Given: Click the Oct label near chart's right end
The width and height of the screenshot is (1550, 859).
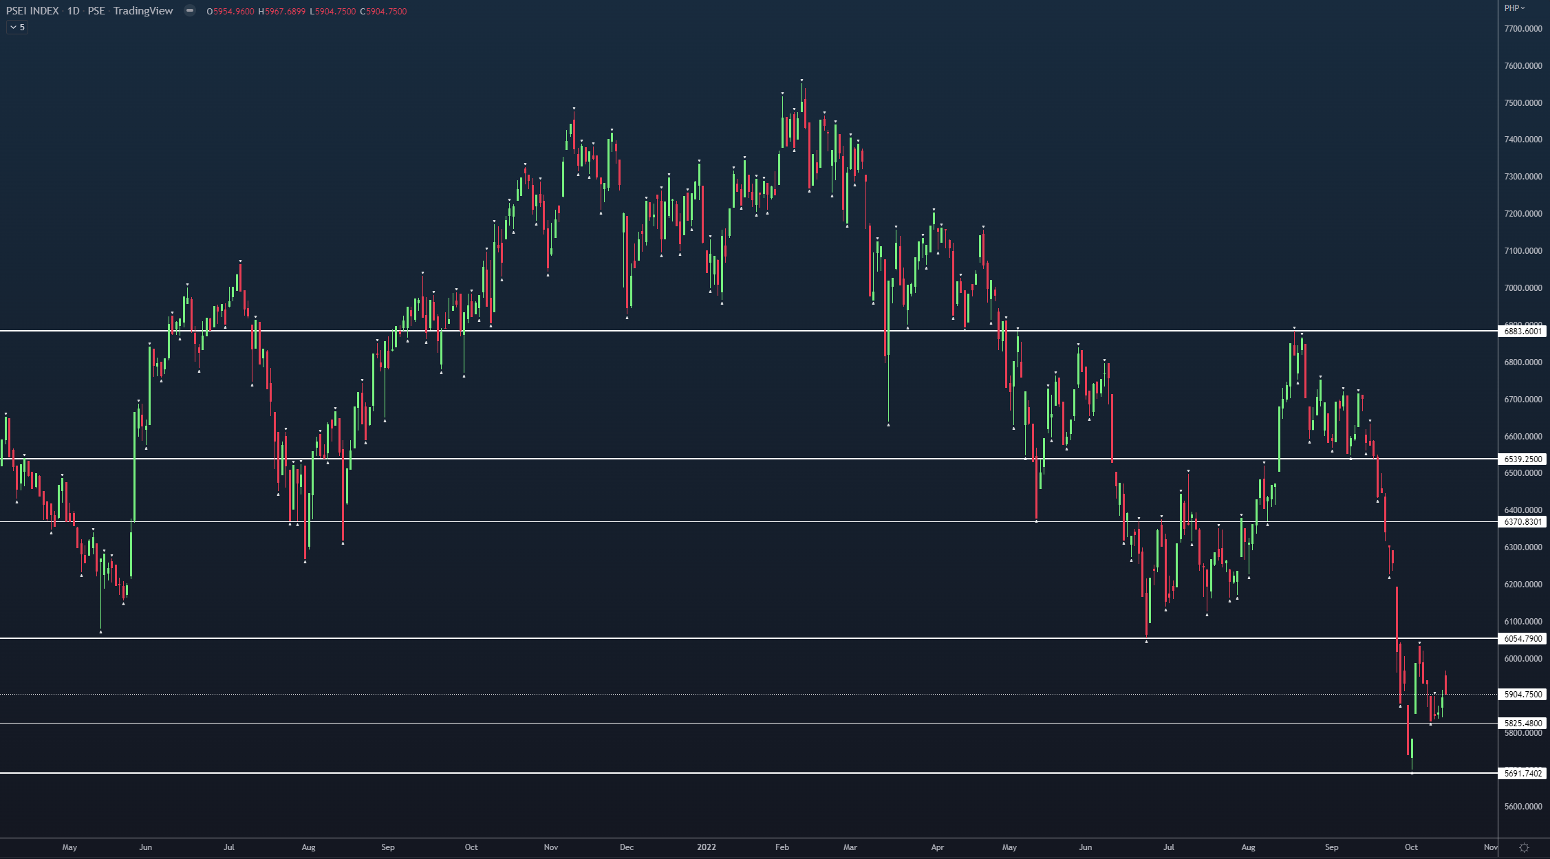Looking at the screenshot, I should (x=1411, y=847).
